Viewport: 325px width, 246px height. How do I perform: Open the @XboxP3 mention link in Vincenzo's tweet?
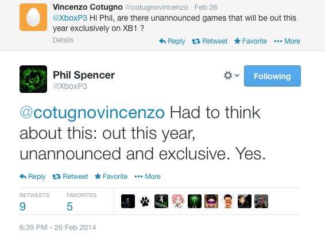pyautogui.click(x=70, y=18)
